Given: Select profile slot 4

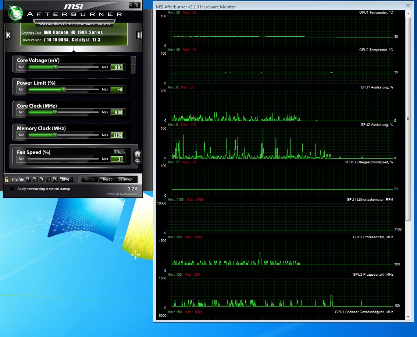Looking at the screenshot, I should 49,180.
